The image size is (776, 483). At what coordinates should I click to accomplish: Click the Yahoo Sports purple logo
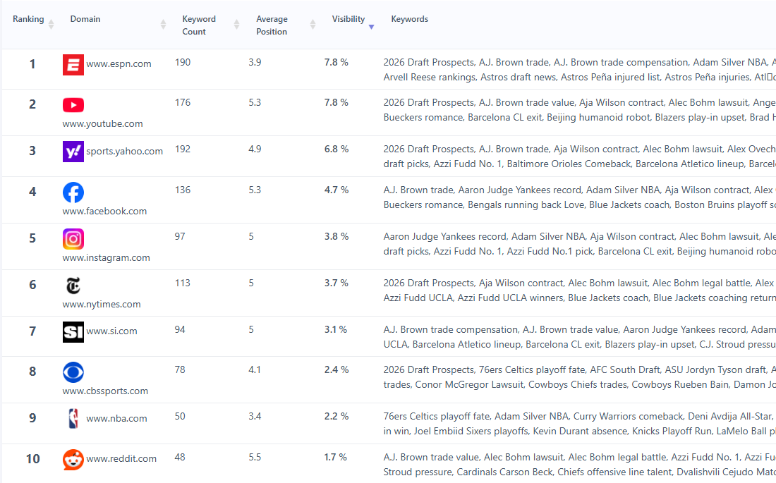click(x=73, y=152)
